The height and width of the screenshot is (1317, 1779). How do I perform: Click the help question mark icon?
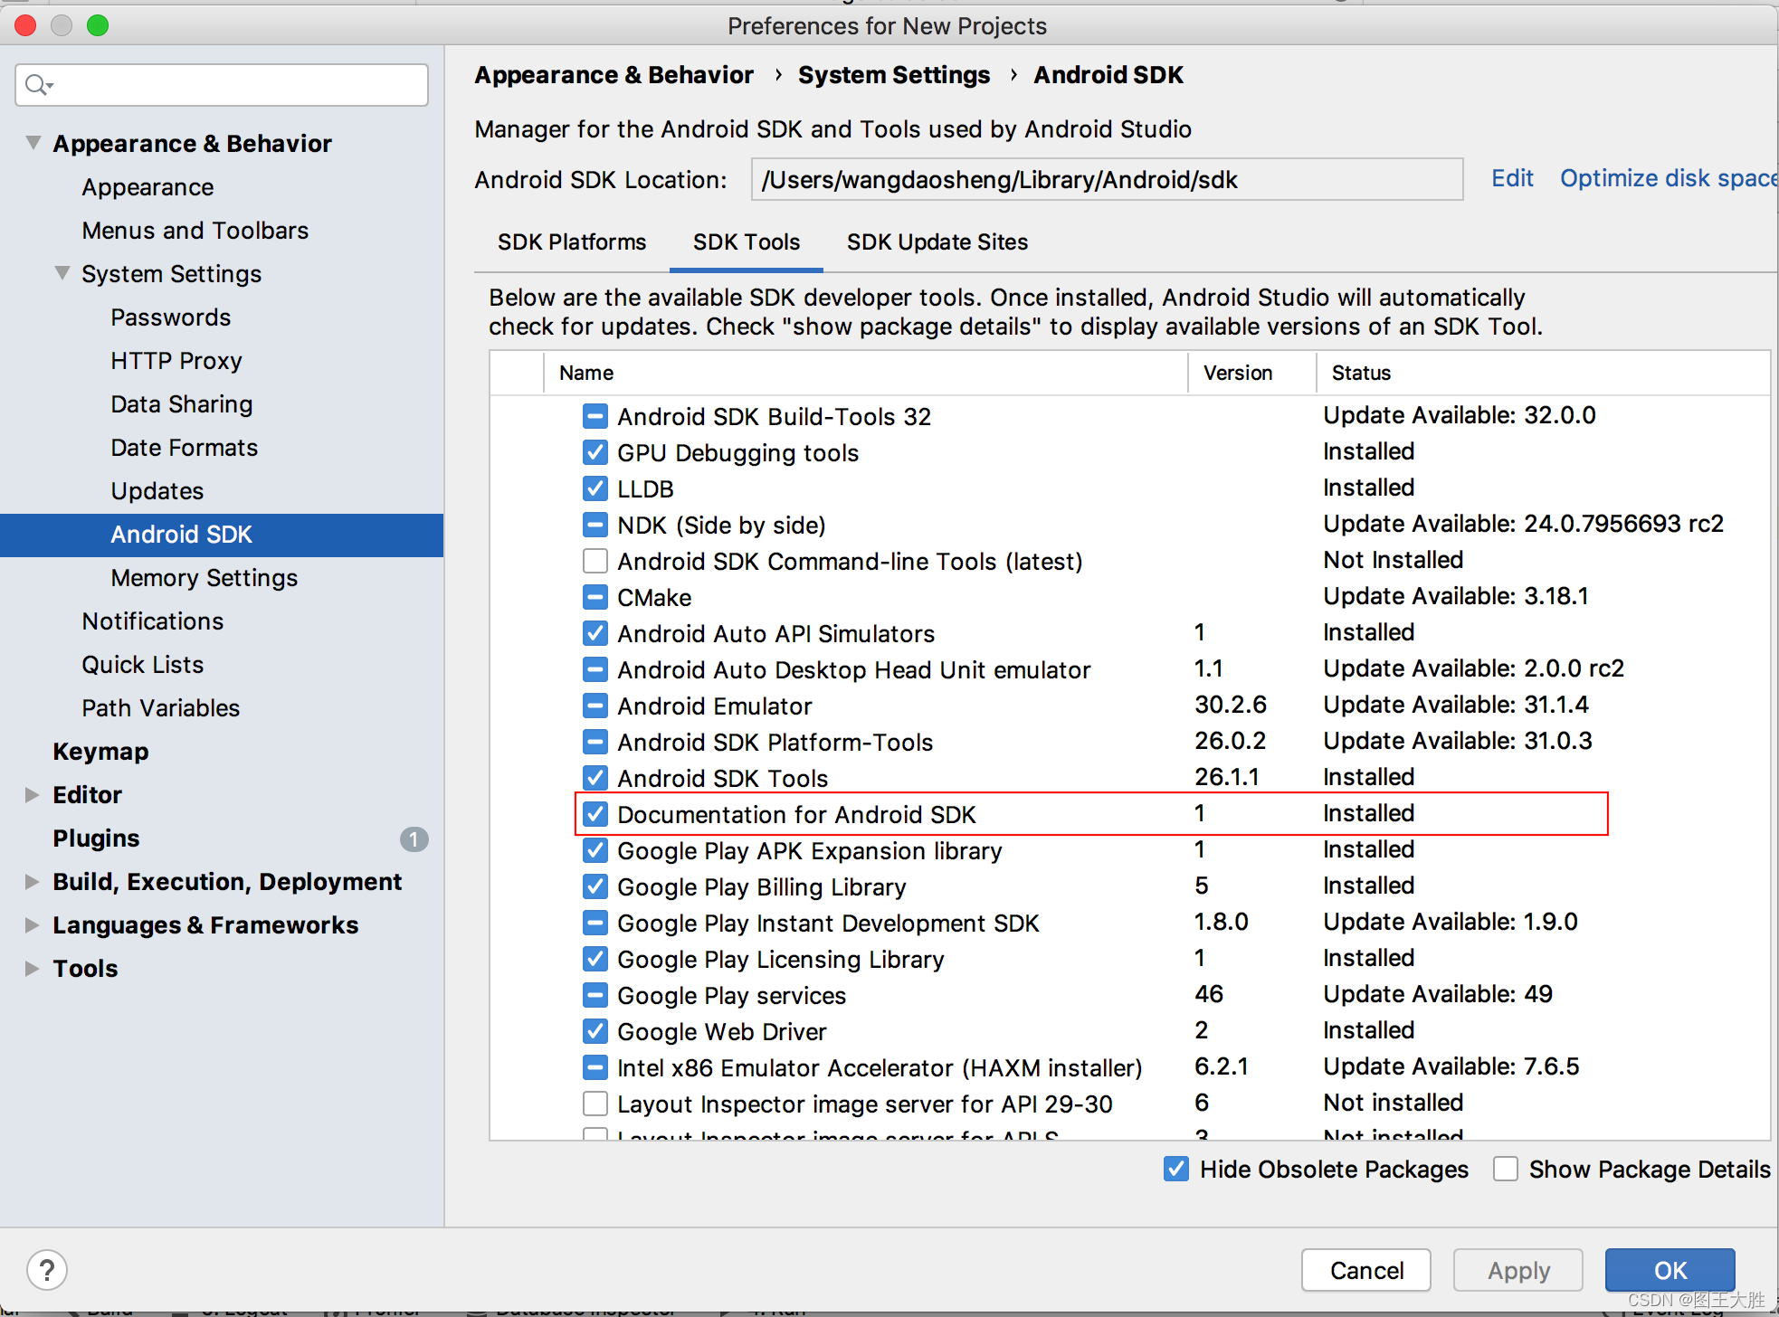point(47,1270)
